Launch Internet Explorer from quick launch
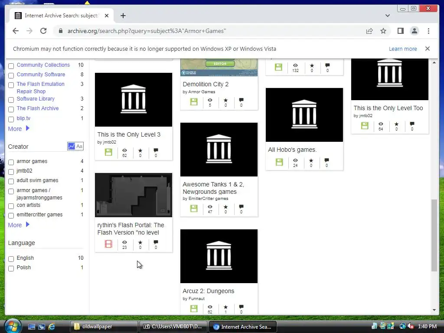Viewport: 444px width, 333px height. (52, 326)
